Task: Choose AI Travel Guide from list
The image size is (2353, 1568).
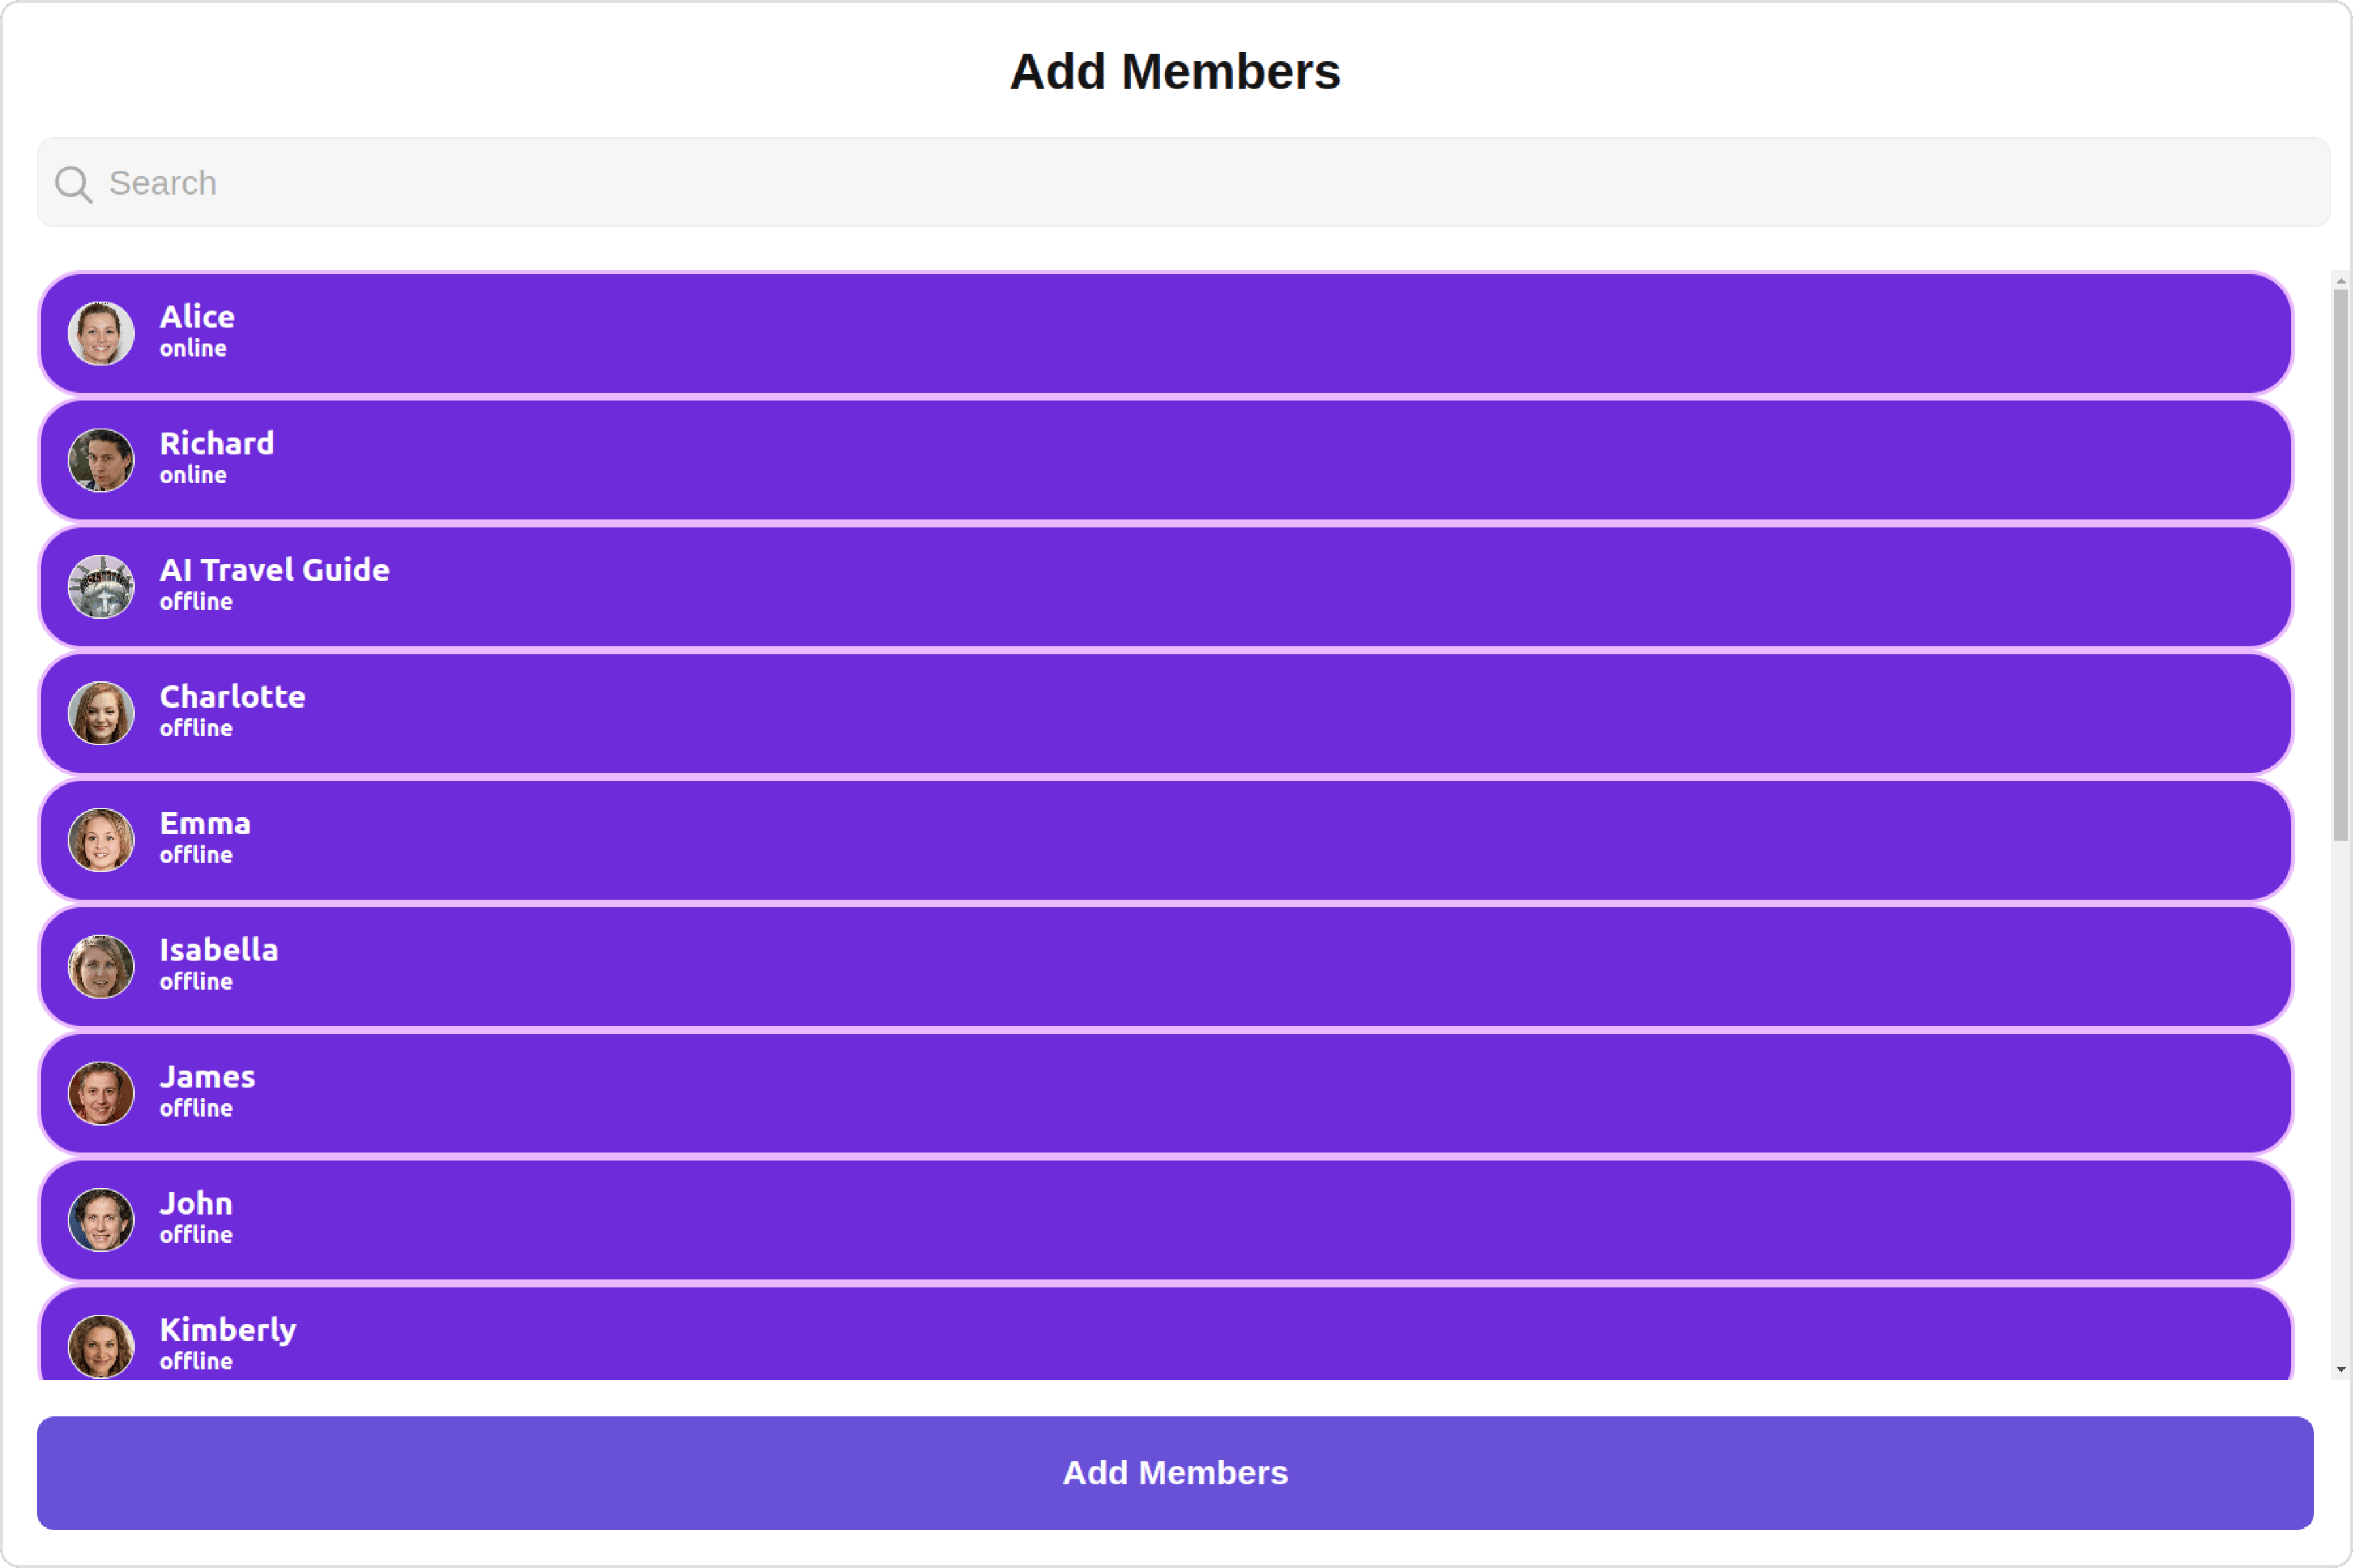Action: [x=1165, y=587]
